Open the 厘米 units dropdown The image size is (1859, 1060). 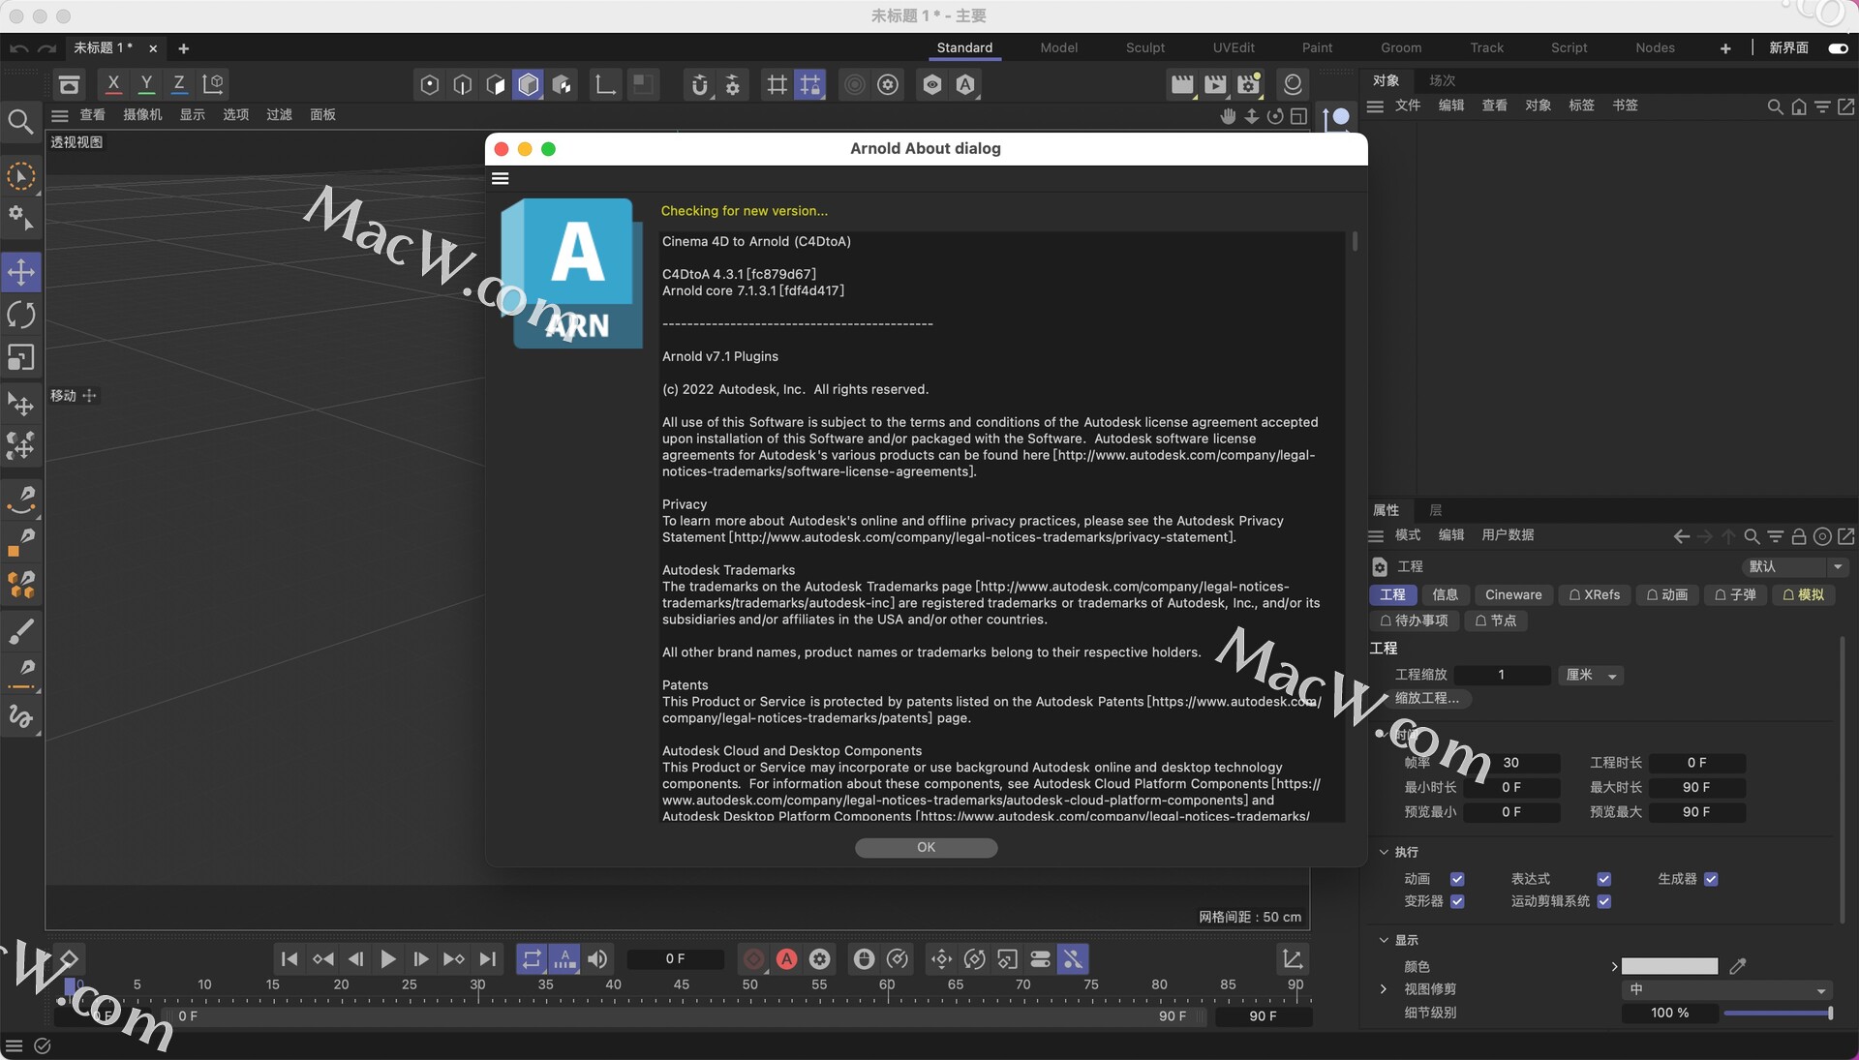(x=1591, y=675)
